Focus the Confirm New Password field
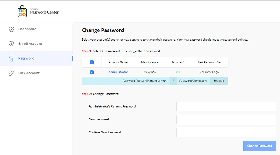Viewport: 280px width, 155px height. click(x=226, y=132)
